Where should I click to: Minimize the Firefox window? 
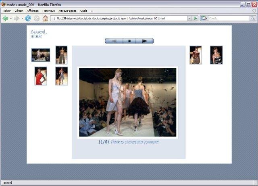point(243,4)
